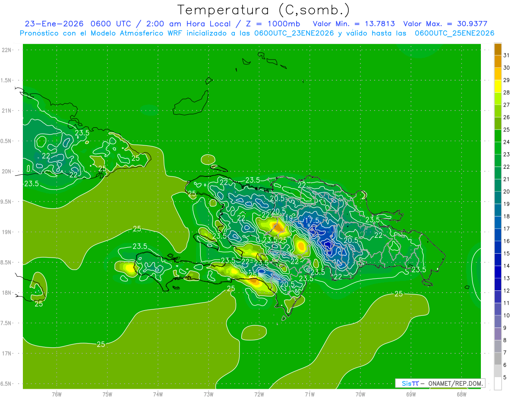Click the 'Valor Min. = 13.7813' readout

354,24
